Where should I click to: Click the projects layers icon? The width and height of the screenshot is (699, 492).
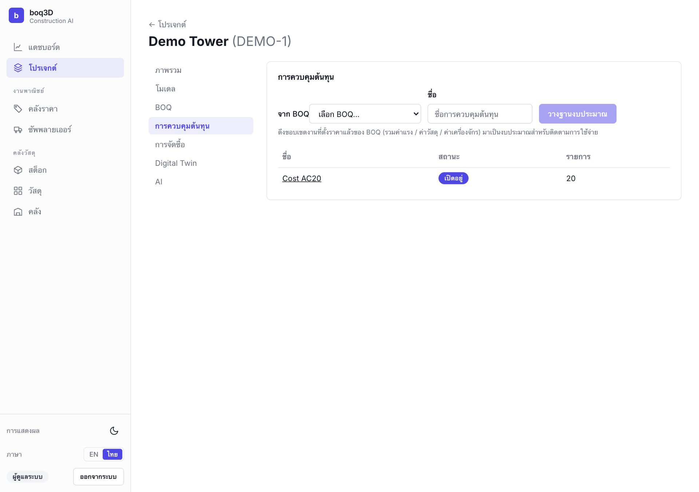[x=18, y=68]
